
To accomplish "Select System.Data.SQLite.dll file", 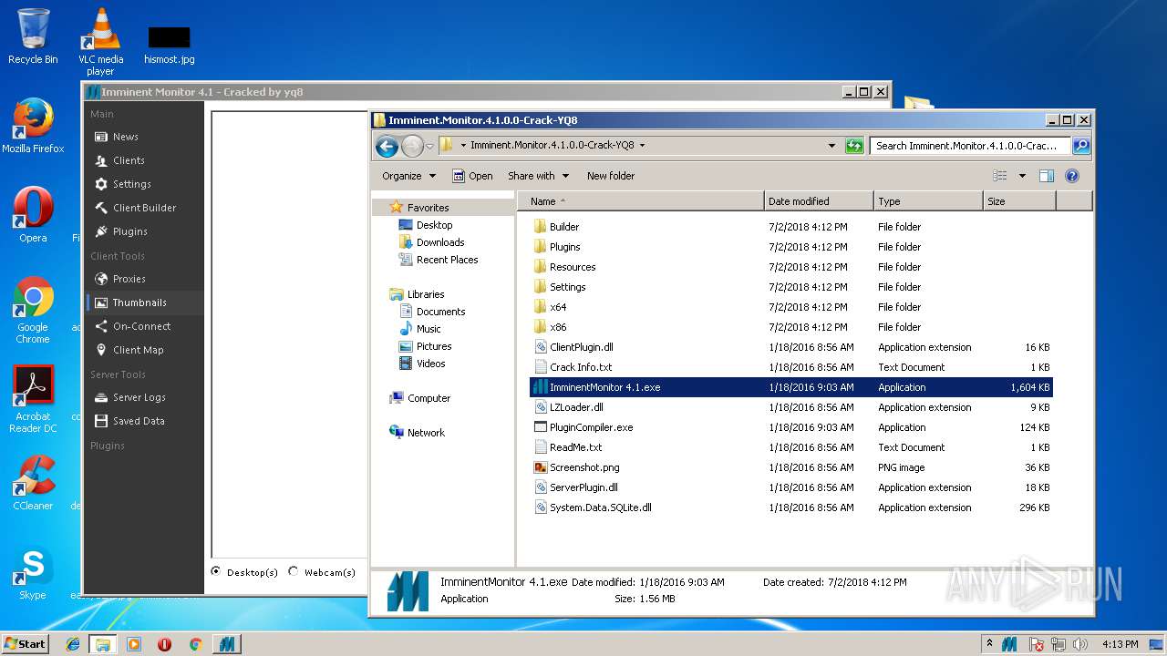I will click(600, 507).
